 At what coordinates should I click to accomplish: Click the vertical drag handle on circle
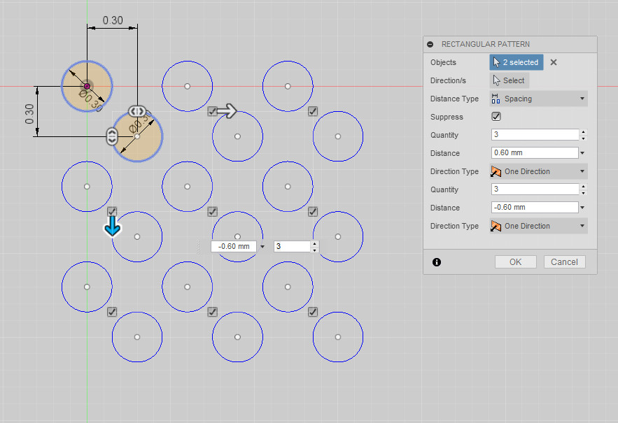coord(112,136)
